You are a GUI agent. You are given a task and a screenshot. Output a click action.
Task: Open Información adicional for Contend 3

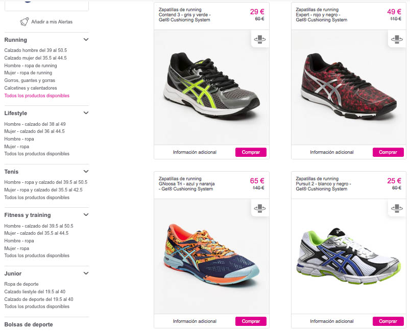coord(195,152)
